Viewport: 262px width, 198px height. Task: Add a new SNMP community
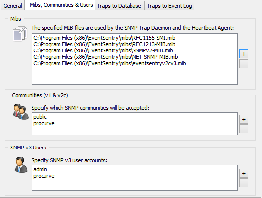(x=244, y=119)
